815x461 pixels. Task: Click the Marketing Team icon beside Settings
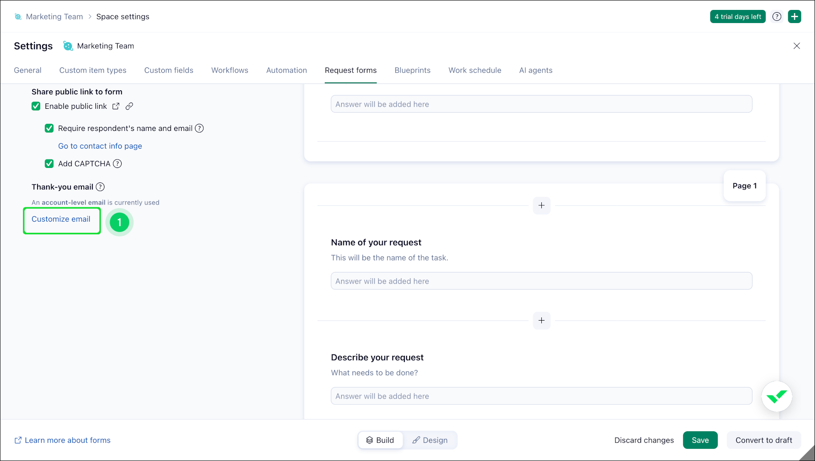68,46
